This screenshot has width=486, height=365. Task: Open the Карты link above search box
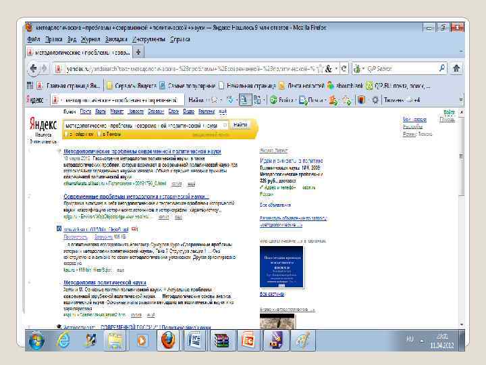click(x=101, y=111)
